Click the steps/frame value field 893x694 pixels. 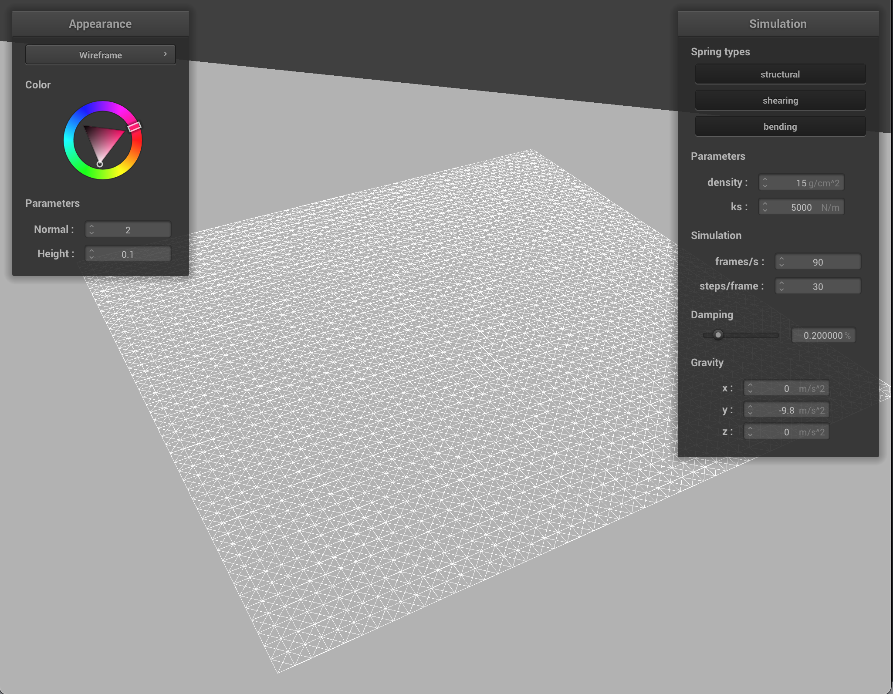click(818, 286)
